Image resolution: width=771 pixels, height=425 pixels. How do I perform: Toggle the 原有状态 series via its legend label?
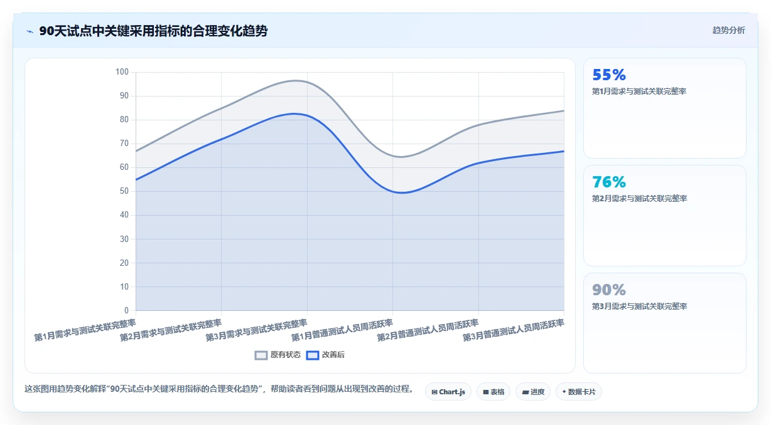286,355
